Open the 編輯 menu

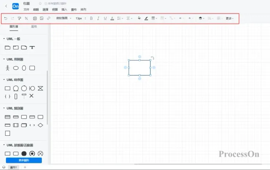(36, 9)
